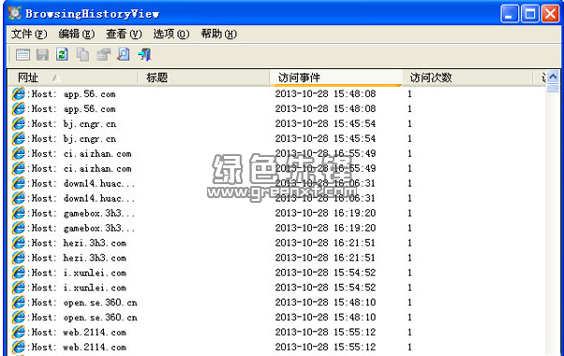Viewport: 564px width, 356px height.
Task: Sort by the 访问事件 column header
Action: pos(336,78)
